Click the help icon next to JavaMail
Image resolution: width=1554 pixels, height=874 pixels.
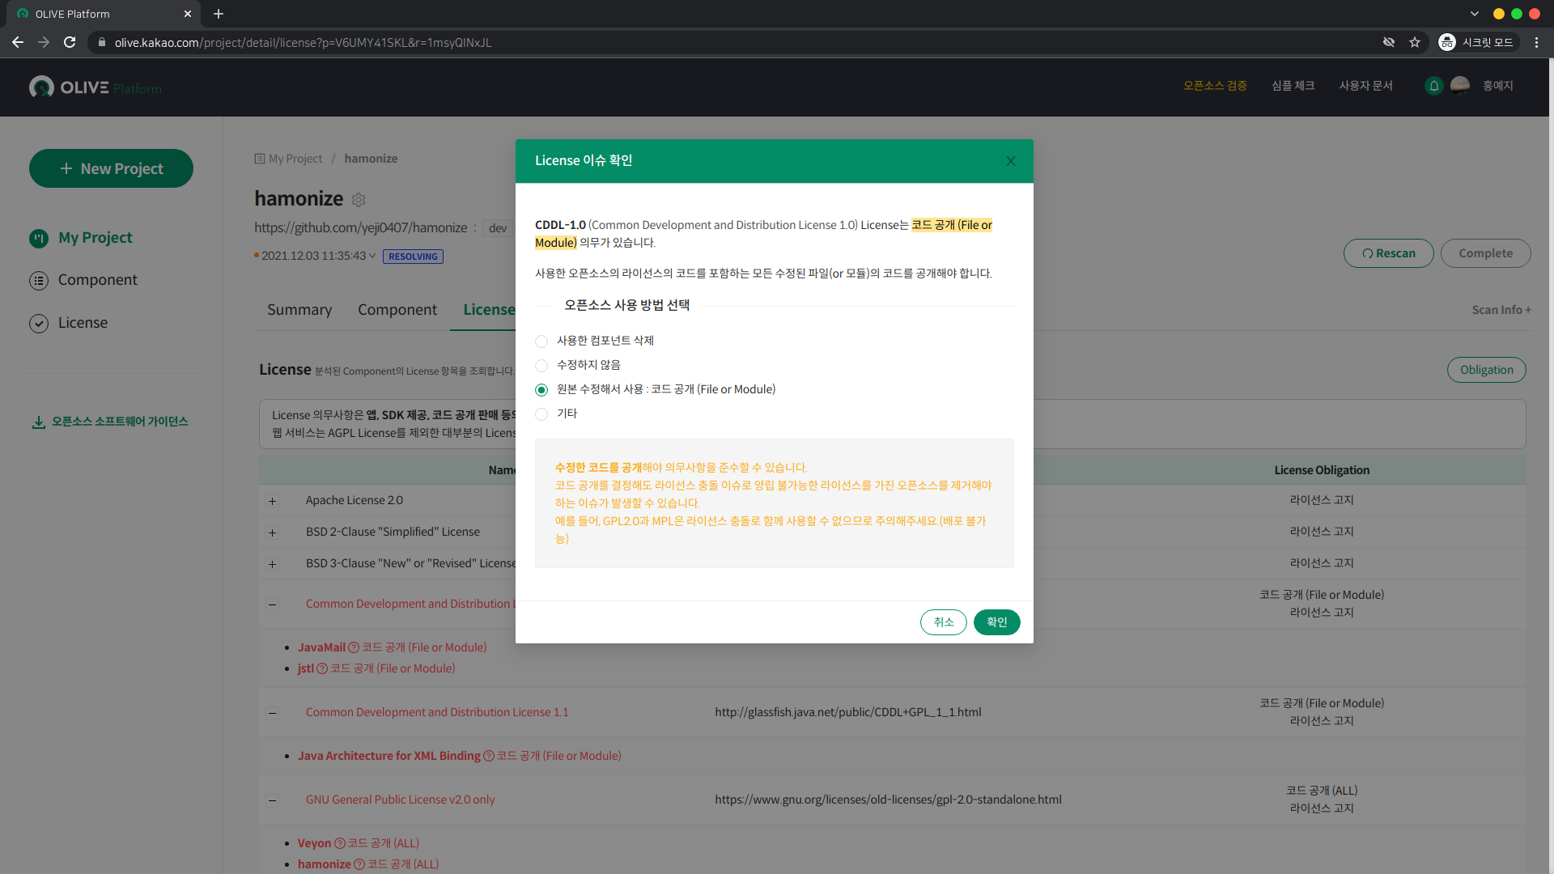[353, 647]
